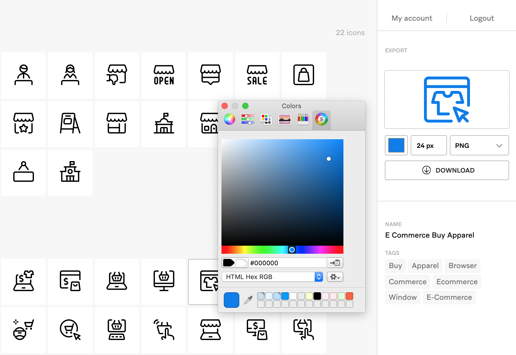Viewport: 516px width, 355px height.
Task: Click the blue export color swatch
Action: click(396, 145)
